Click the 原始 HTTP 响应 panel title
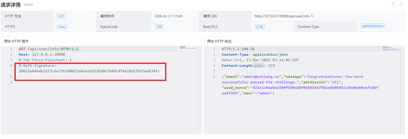This screenshot has height=139, width=408. click(x=219, y=41)
